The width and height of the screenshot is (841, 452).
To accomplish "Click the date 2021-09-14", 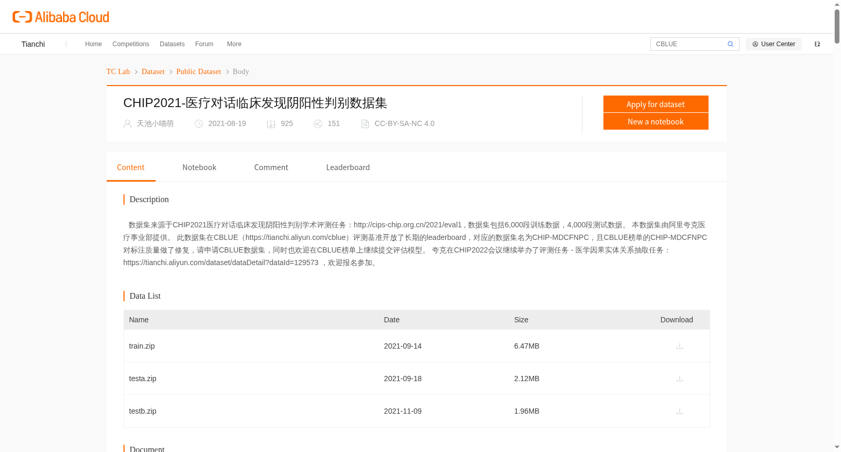I will point(403,346).
